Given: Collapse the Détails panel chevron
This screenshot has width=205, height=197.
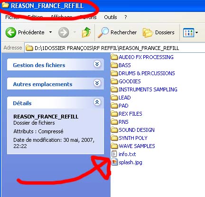Looking at the screenshot, I should click(97, 102).
